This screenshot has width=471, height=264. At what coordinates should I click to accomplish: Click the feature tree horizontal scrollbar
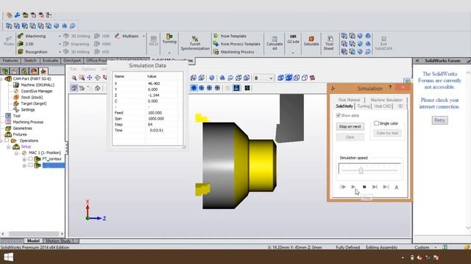32,234
